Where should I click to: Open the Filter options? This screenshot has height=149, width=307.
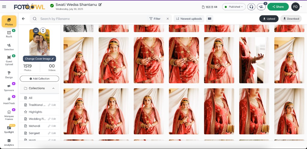tap(155, 19)
